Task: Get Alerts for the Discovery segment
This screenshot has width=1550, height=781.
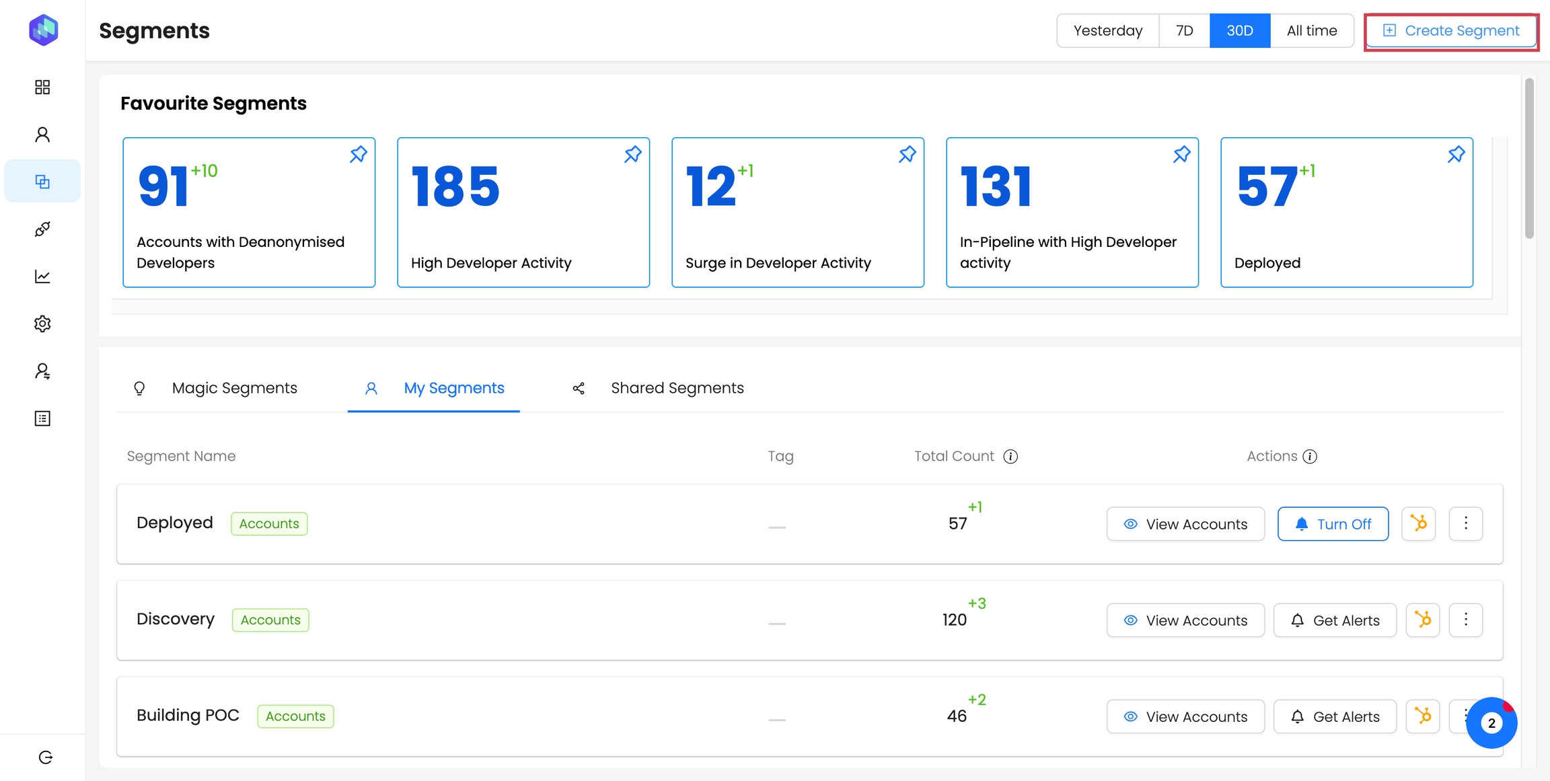Action: [1335, 620]
